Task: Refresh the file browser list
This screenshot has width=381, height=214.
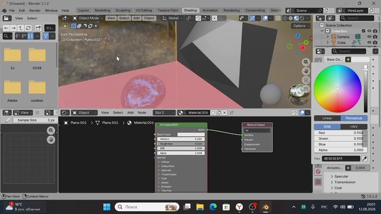Action: tap(28, 28)
